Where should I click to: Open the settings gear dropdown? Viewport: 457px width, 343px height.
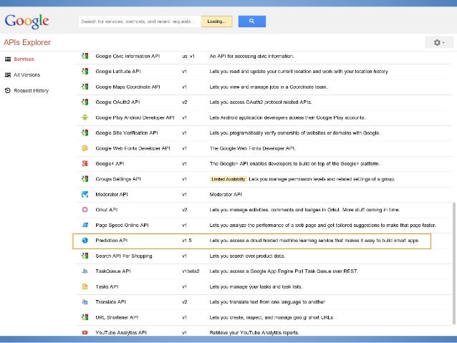(x=439, y=42)
